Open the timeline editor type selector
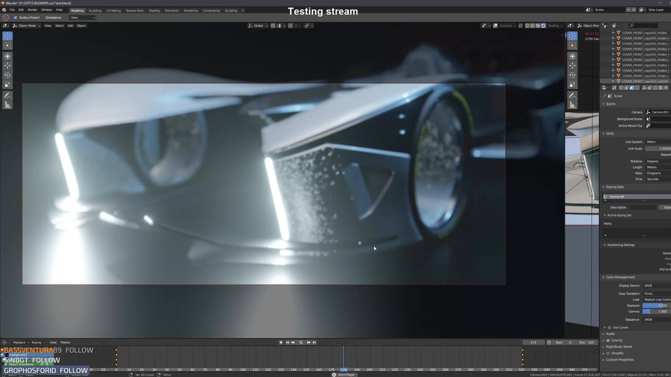The height and width of the screenshot is (377, 671). pos(6,342)
